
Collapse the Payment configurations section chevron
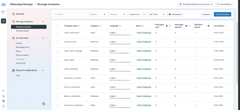(43, 70)
